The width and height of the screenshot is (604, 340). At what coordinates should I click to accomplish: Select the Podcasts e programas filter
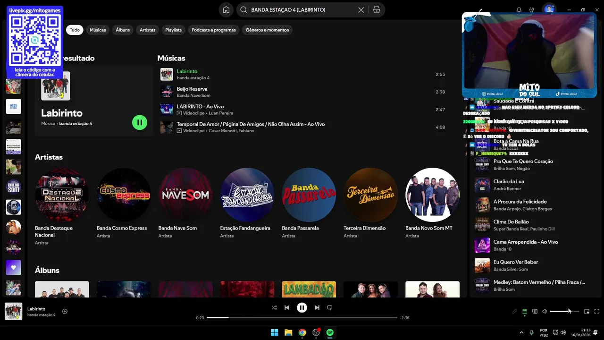(x=214, y=30)
